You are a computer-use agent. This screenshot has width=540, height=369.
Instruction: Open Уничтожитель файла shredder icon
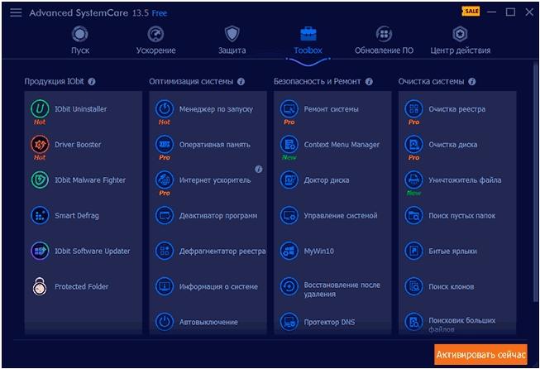tap(414, 180)
